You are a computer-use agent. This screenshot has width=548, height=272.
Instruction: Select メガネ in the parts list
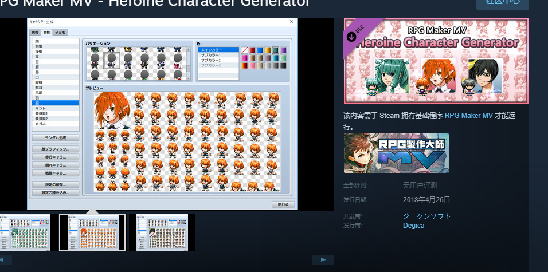(56, 124)
